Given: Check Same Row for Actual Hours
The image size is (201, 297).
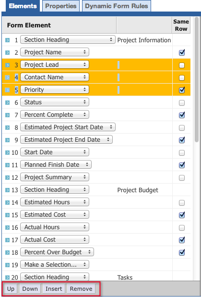Looking at the screenshot, I should pyautogui.click(x=182, y=228).
